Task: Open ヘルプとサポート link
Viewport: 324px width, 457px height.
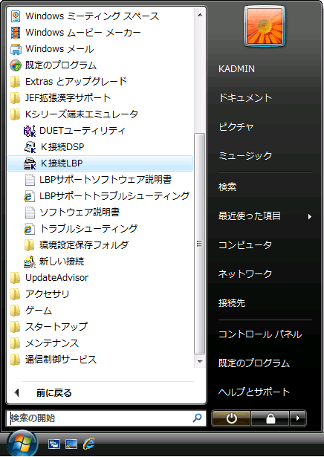Action: [254, 392]
